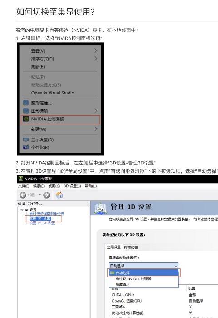Collapse the 3D 设置 tree node
This screenshot has width=218, height=318.
(21, 210)
